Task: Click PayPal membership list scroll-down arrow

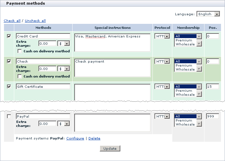Action: coord(199,124)
